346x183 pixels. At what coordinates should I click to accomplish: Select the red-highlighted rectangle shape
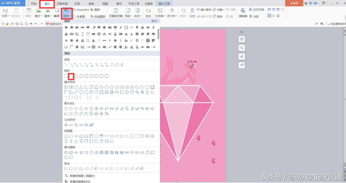(x=71, y=76)
